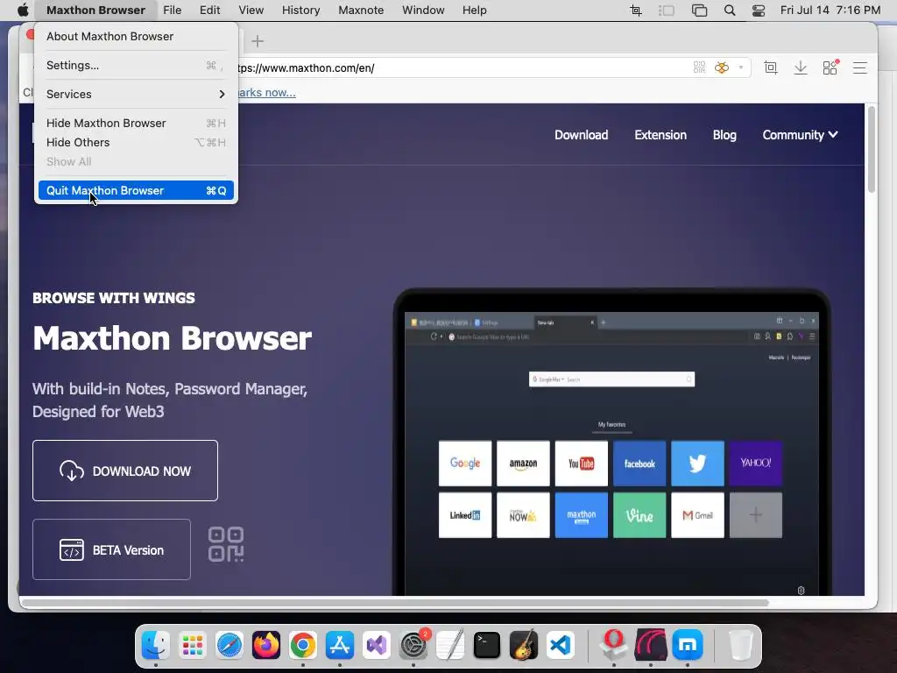Screen dimensions: 897x673
Task: Click the orange ad-blocker icon in address bar
Action: (x=722, y=67)
